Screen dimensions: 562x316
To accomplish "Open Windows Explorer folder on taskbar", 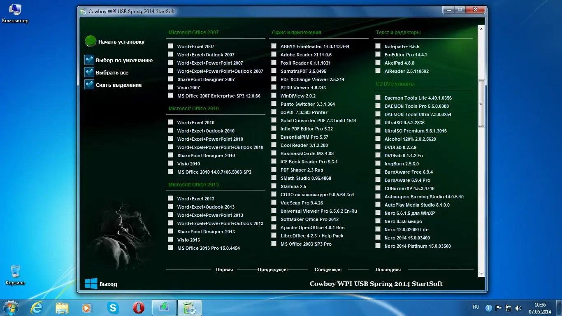I will coord(62,308).
